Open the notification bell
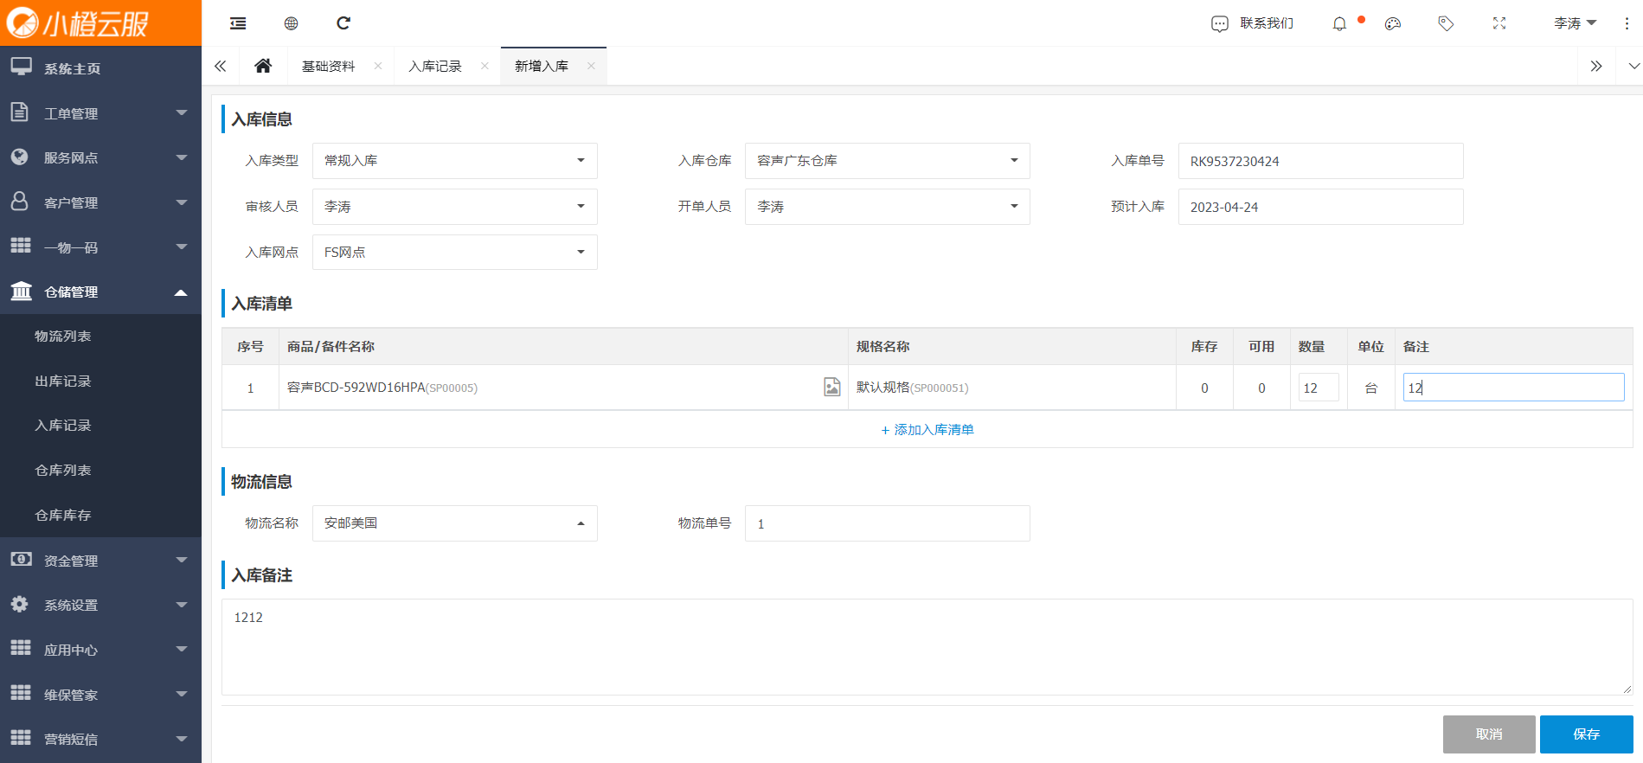The height and width of the screenshot is (763, 1643). (x=1339, y=23)
